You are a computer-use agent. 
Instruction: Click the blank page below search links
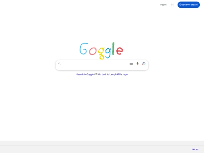(102, 107)
